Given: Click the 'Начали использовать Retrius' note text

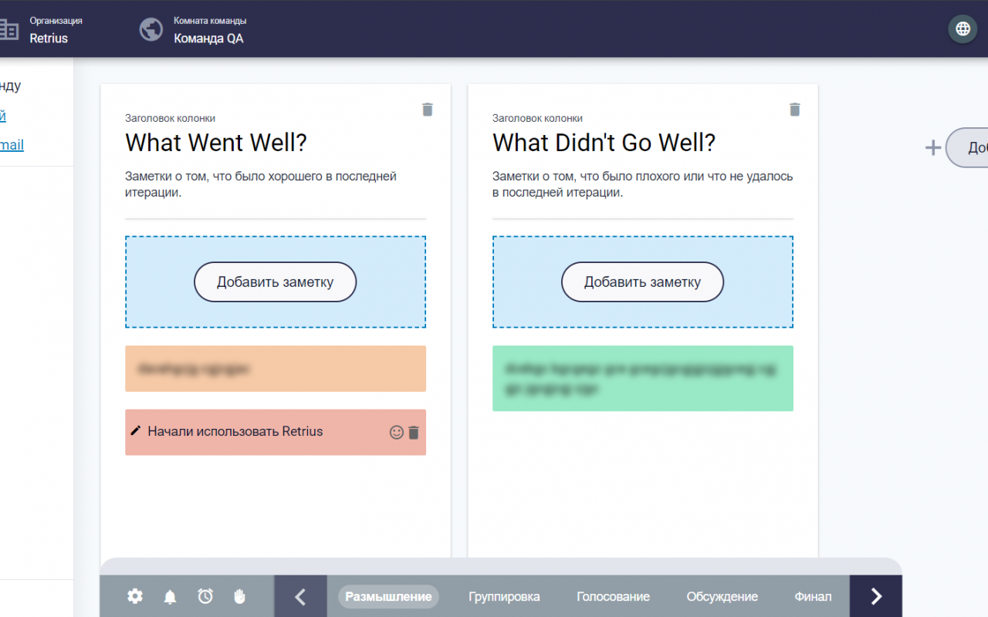Looking at the screenshot, I should tap(235, 431).
